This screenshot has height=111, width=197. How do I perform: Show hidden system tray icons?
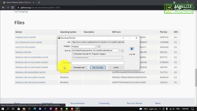(x=160, y=109)
